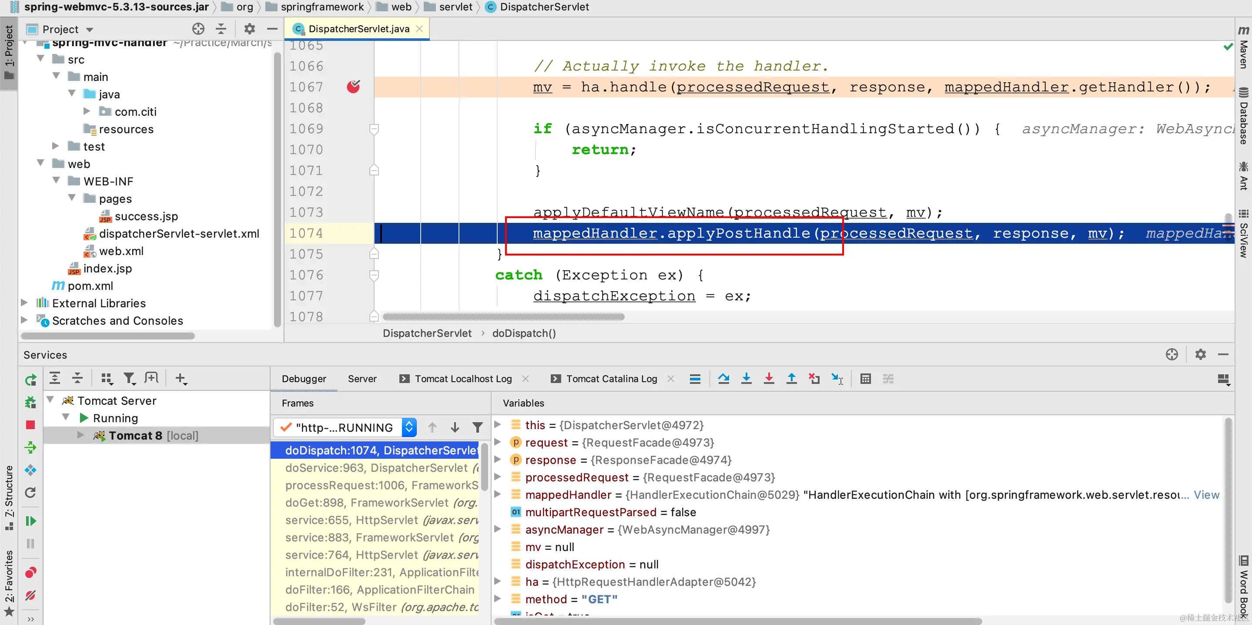Click the Pause Program icon
This screenshot has height=625, width=1252.
(30, 543)
